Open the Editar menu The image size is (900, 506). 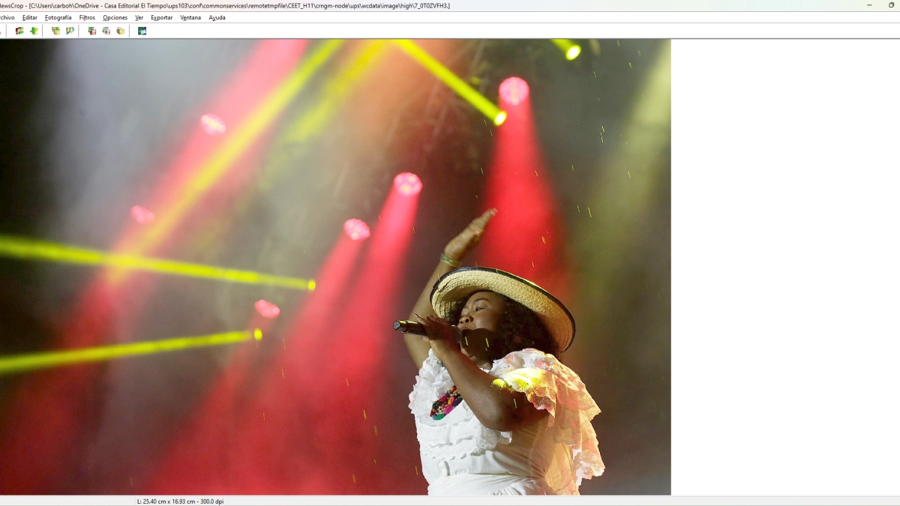point(30,17)
